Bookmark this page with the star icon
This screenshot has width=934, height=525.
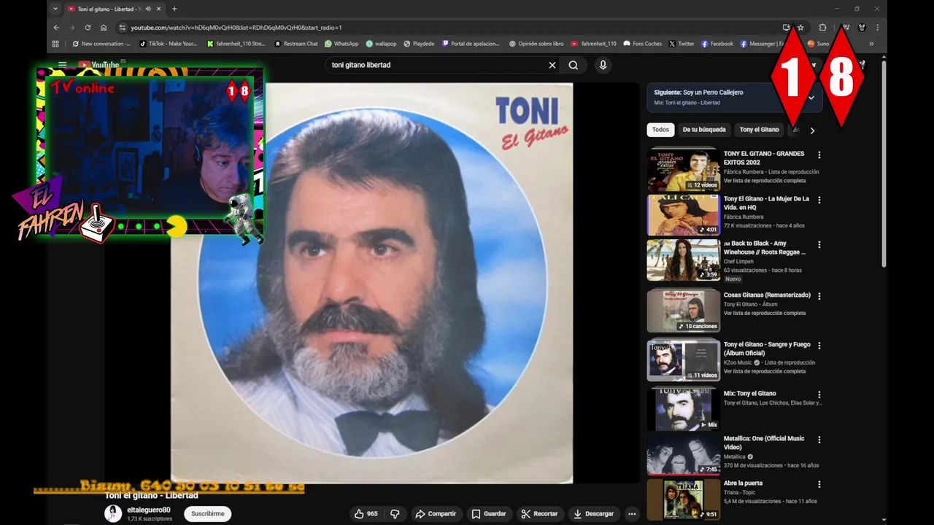click(800, 28)
